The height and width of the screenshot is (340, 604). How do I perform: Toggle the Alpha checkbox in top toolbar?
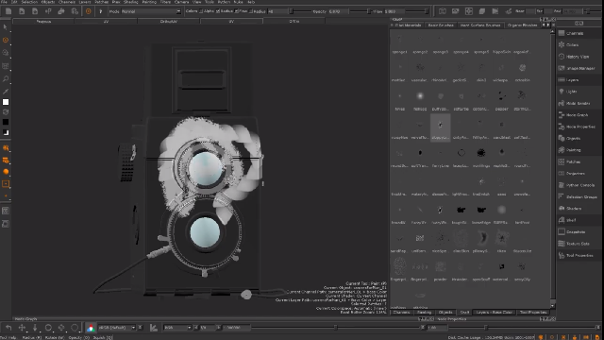coord(201,11)
